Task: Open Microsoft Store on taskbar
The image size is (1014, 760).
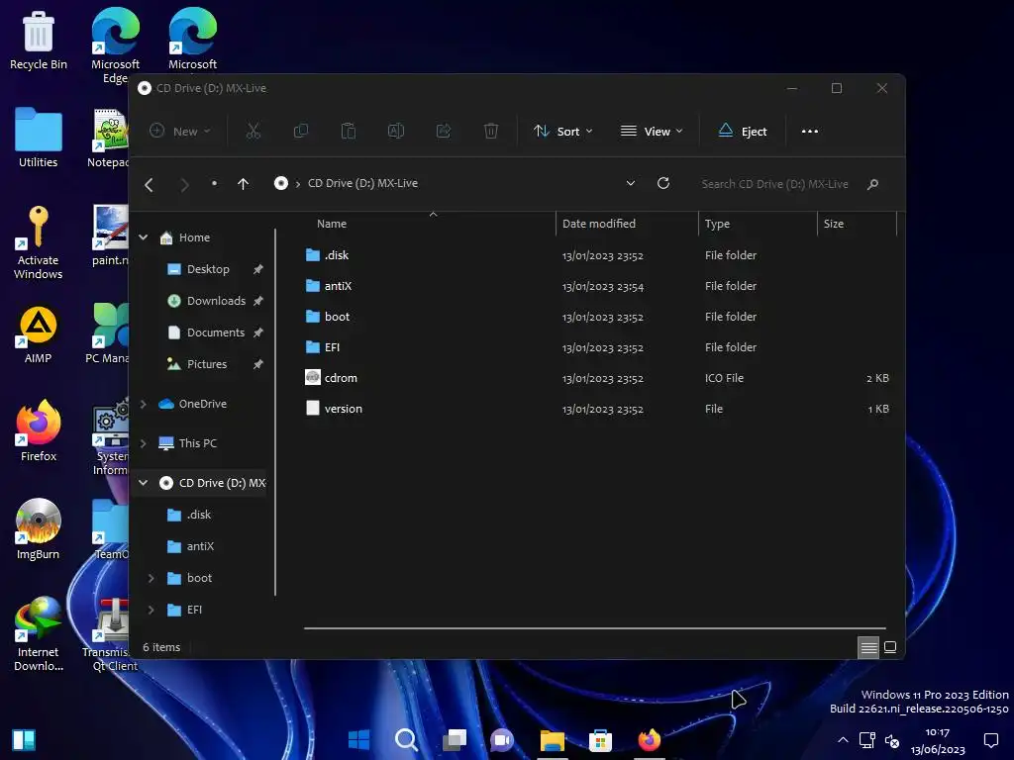Action: (600, 740)
